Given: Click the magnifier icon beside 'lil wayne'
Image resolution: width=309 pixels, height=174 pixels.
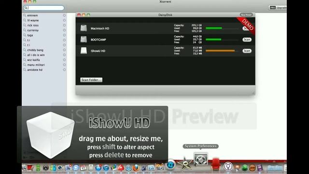Looking at the screenshot, I should click(25, 20).
